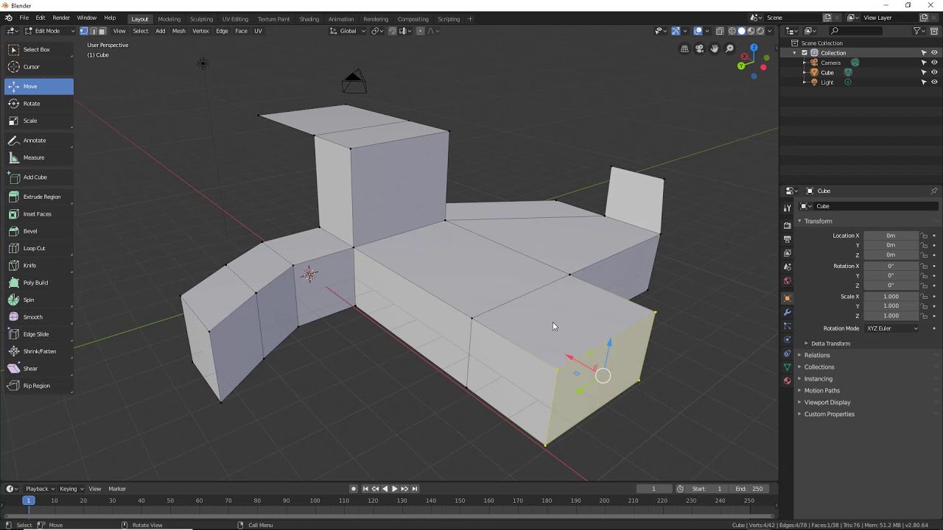Click the outliner search field
This screenshot has height=530, width=943.
[855, 31]
